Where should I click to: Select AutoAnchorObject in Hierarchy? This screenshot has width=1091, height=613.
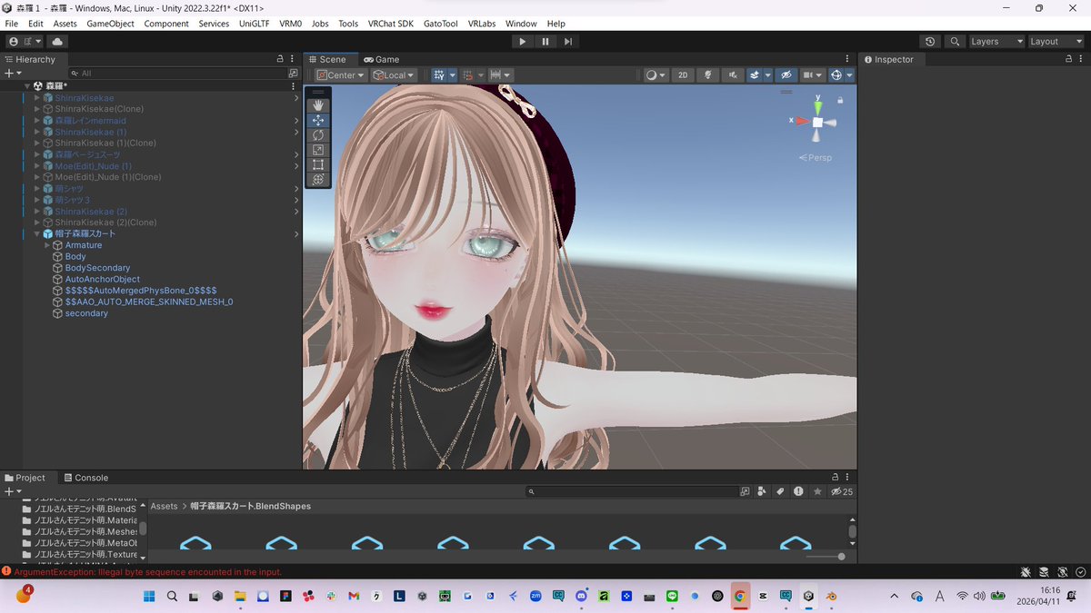(x=102, y=279)
